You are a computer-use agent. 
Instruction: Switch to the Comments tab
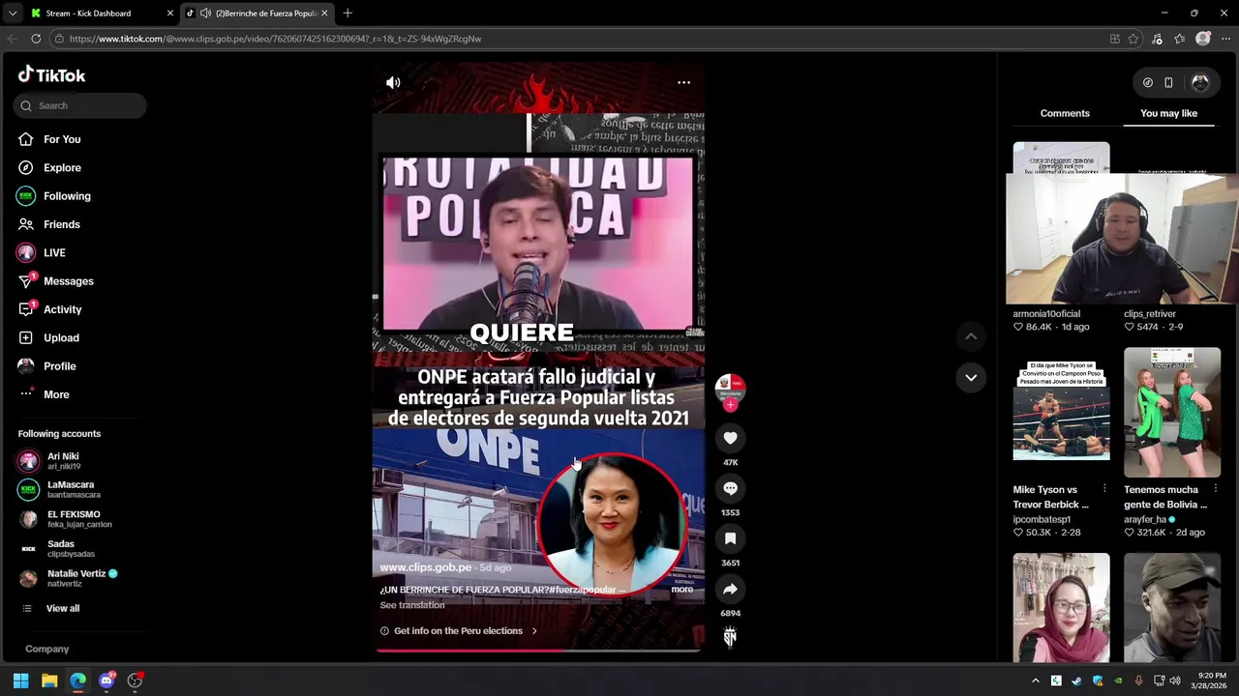(x=1065, y=113)
